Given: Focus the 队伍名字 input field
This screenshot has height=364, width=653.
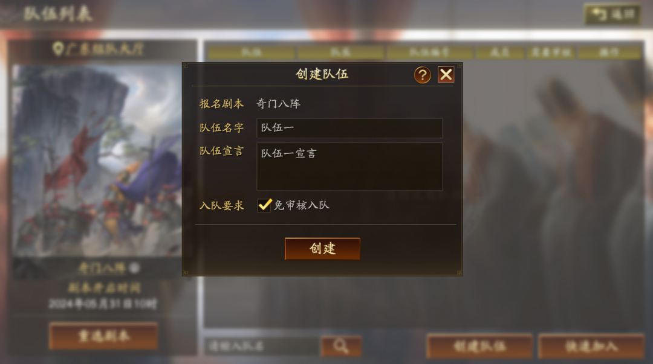Looking at the screenshot, I should pos(349,128).
